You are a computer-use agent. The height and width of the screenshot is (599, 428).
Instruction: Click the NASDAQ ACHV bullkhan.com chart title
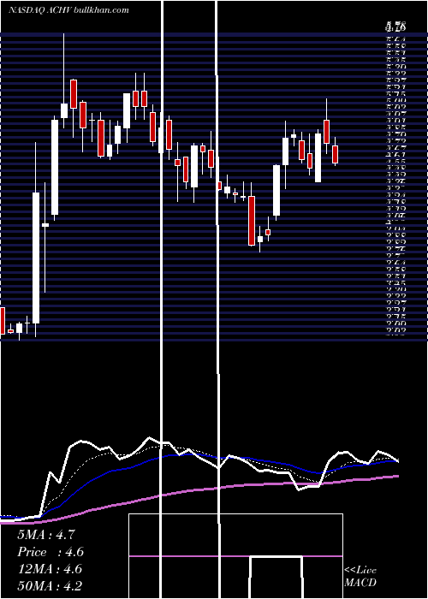[x=68, y=10]
